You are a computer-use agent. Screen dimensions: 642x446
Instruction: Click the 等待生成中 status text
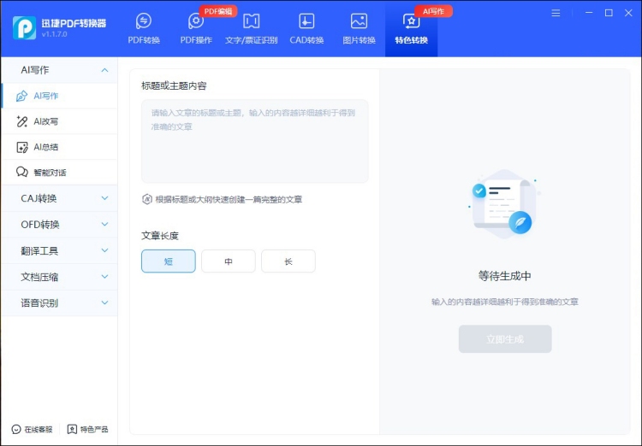[x=504, y=276]
